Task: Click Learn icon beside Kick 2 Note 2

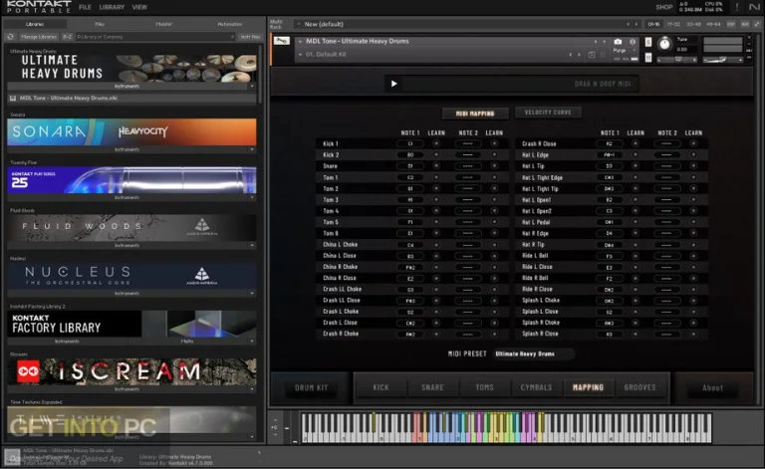Action: (494, 155)
